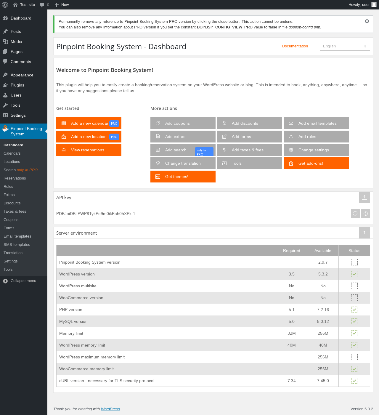This screenshot has height=415, width=379.
Task: Go to Reservations in plugin submenu
Action: pyautogui.click(x=15, y=178)
